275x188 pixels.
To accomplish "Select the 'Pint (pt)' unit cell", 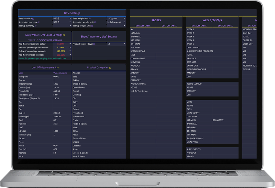I will click(x=22, y=149).
